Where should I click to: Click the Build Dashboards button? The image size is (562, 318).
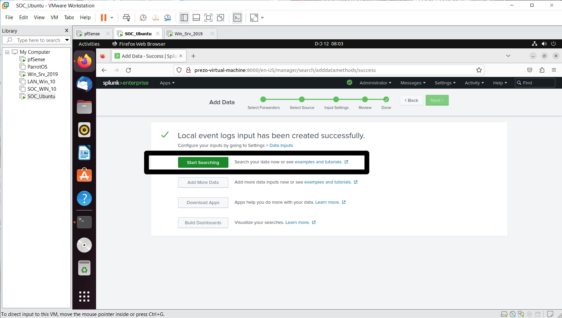203,223
